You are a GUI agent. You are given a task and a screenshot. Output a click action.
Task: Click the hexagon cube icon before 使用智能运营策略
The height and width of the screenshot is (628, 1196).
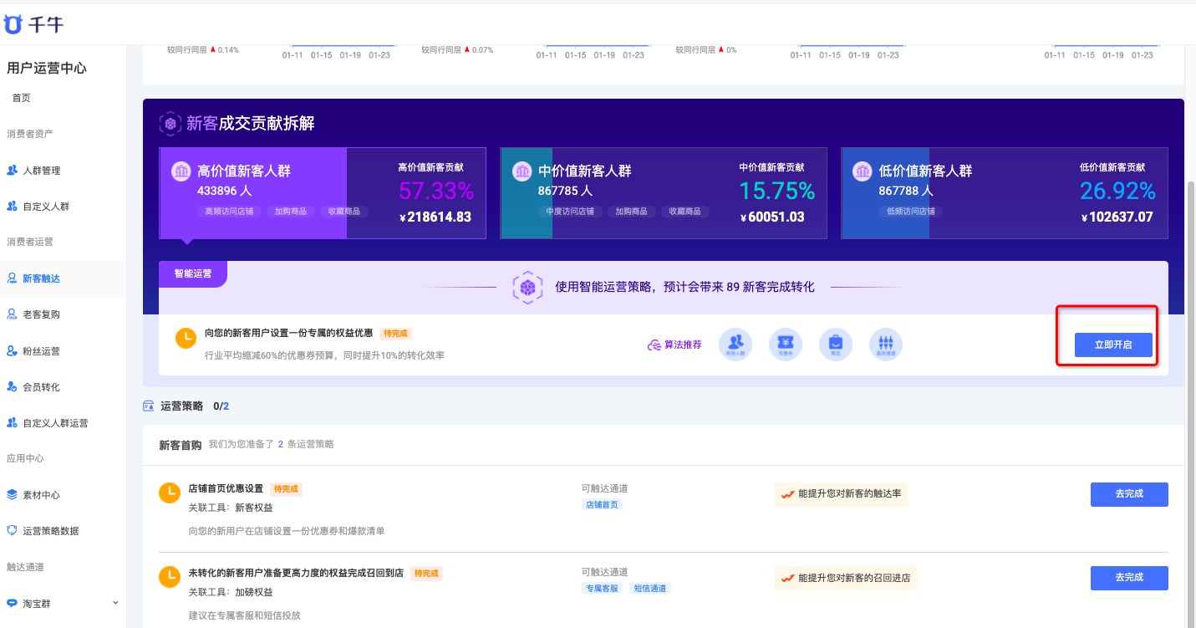[x=528, y=288]
